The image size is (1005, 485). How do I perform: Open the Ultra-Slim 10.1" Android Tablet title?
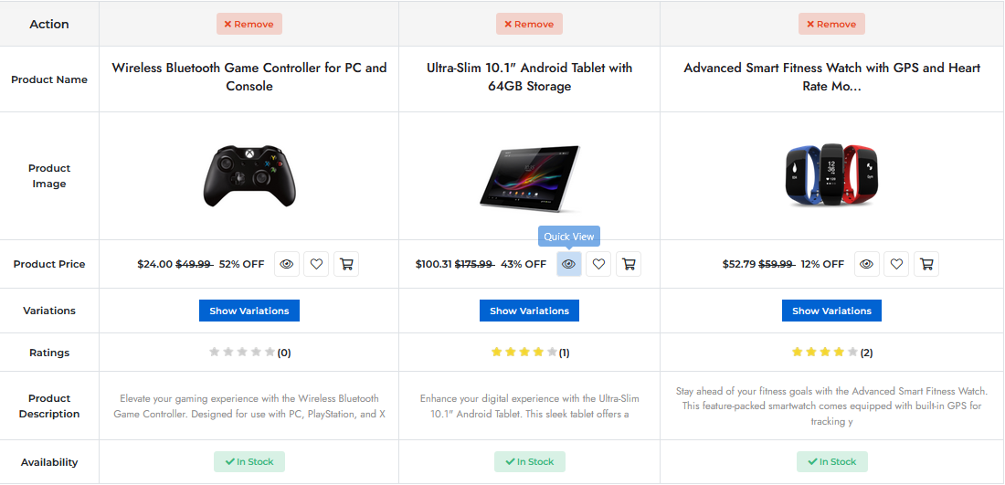[x=529, y=77]
